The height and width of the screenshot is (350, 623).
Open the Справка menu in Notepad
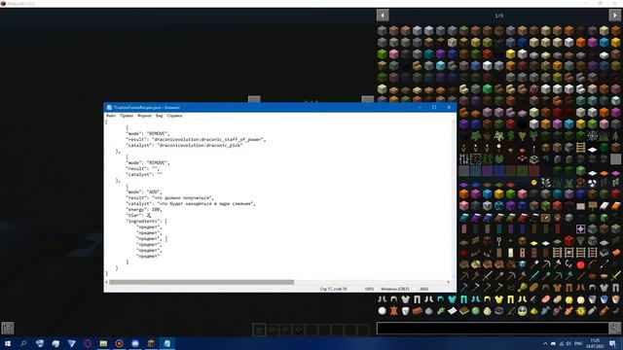tap(174, 116)
